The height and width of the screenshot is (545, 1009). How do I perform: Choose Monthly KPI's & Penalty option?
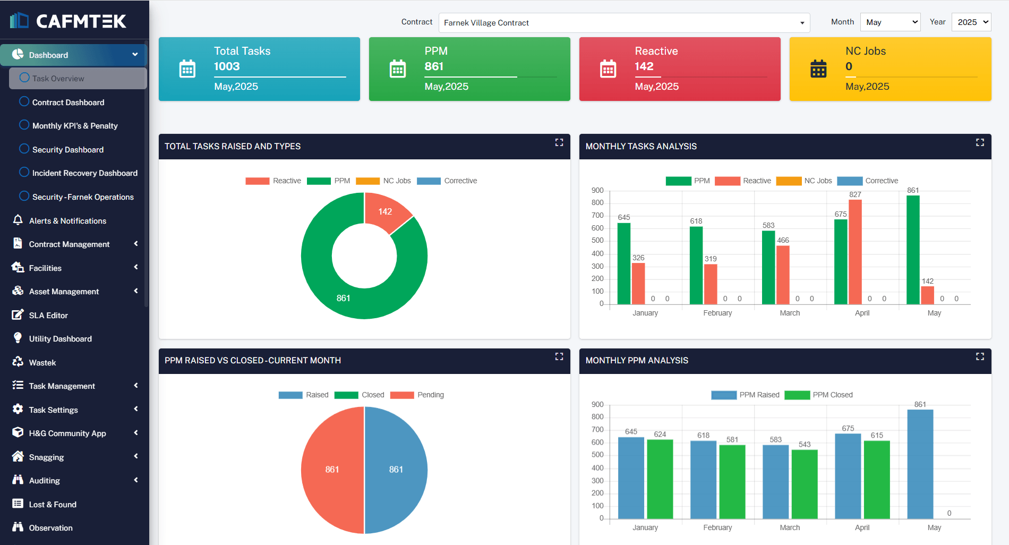point(74,125)
